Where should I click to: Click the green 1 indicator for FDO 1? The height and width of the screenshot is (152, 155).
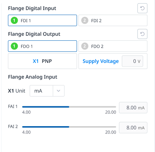point(14,46)
